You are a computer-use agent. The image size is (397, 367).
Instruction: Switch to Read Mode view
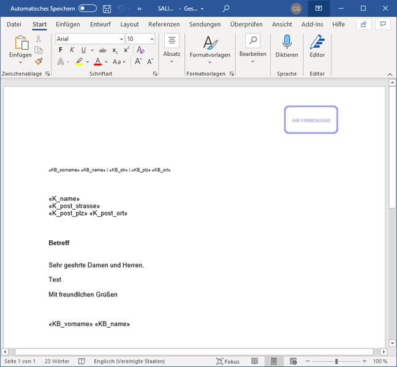(x=255, y=361)
